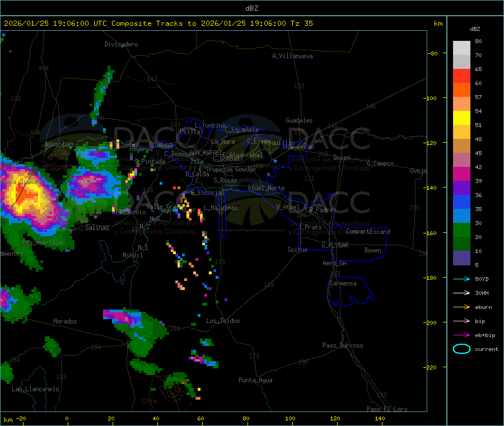
Task: Click the 'dBZ' title at the top
Action: click(x=251, y=8)
